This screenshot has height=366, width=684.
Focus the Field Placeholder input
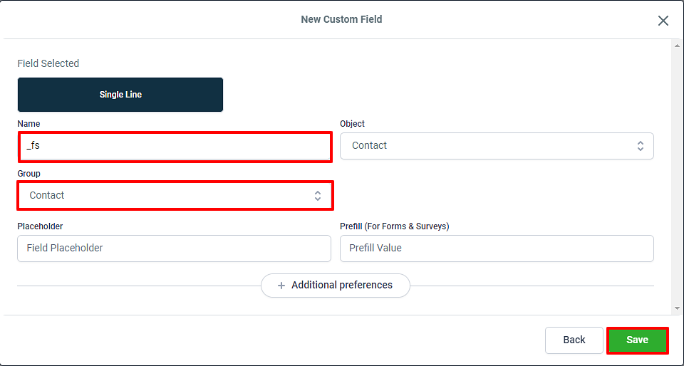point(174,249)
